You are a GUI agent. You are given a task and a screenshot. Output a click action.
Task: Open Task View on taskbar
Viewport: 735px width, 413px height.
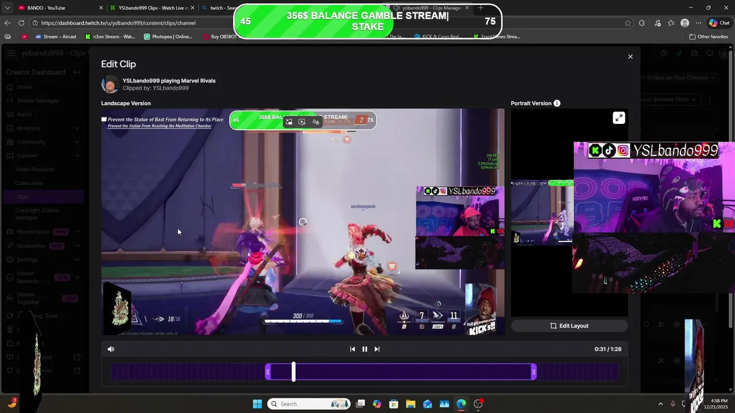[361, 404]
